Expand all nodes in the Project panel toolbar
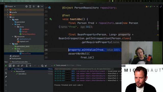The width and height of the screenshot is (163, 92). pyautogui.click(x=30, y=6)
